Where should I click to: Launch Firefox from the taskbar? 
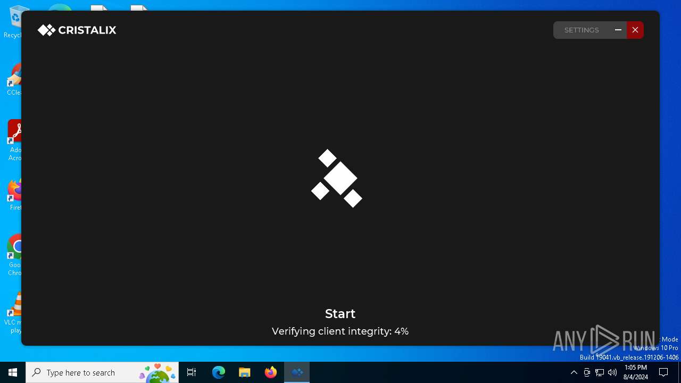(x=271, y=372)
